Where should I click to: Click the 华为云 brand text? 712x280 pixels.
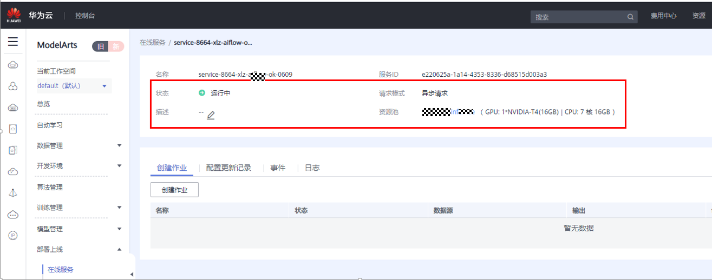click(41, 16)
